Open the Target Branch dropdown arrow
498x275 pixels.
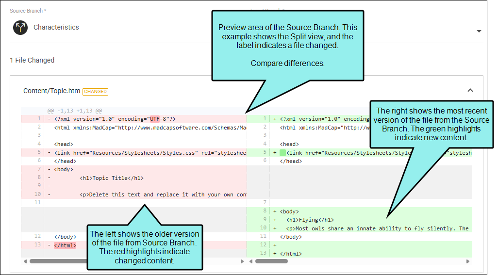point(479,31)
